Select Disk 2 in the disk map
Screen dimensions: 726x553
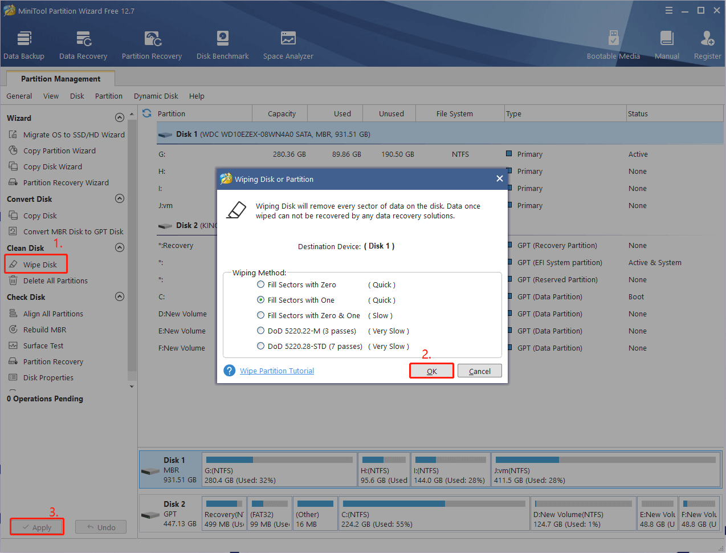pyautogui.click(x=170, y=514)
